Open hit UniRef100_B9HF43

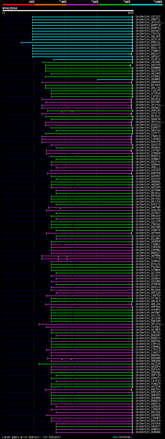[x=148, y=28]
